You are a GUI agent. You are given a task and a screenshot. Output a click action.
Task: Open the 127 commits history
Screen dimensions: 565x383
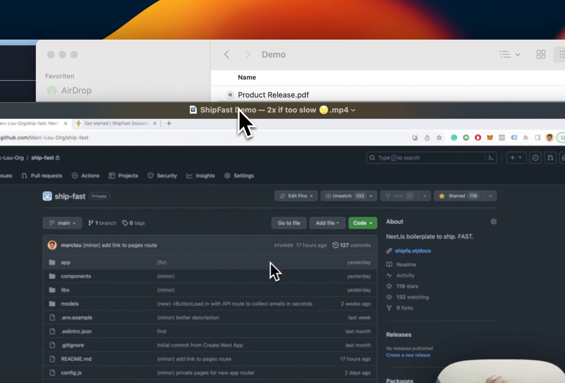click(352, 245)
